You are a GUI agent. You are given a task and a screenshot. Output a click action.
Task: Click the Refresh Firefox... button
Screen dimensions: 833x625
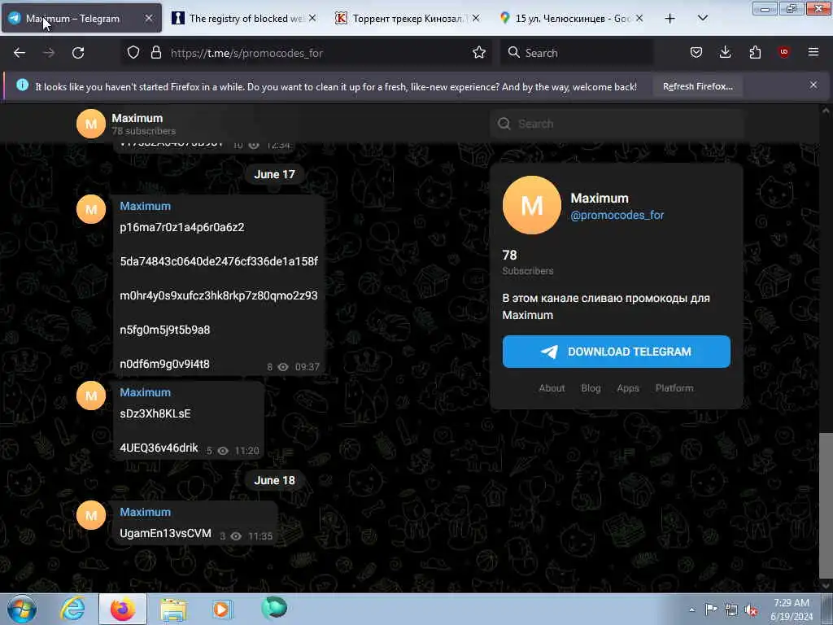click(697, 86)
